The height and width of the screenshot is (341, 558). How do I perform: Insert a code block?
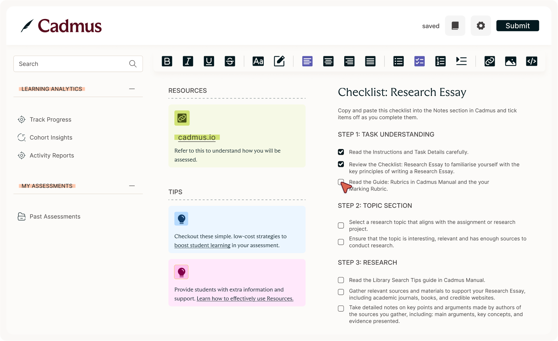[532, 61]
